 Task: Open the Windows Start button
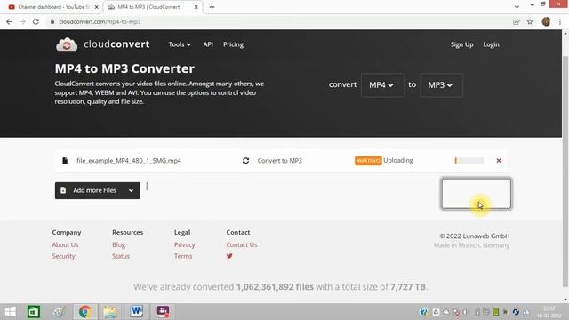click(x=10, y=312)
